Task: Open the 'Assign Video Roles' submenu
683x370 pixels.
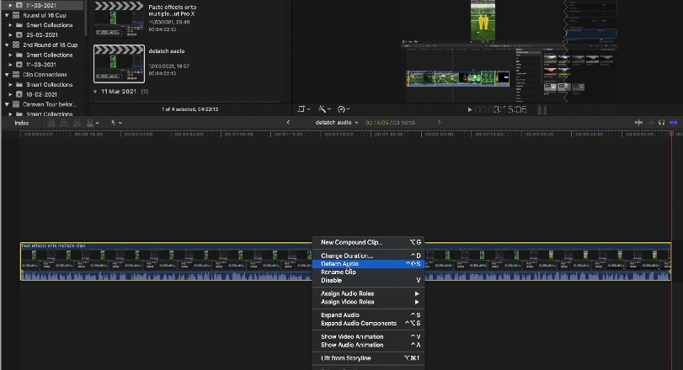Action: pyautogui.click(x=369, y=302)
